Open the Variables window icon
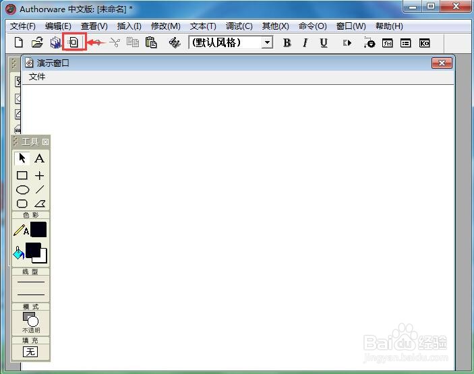Viewport: 474px width, 374px height. (406, 43)
